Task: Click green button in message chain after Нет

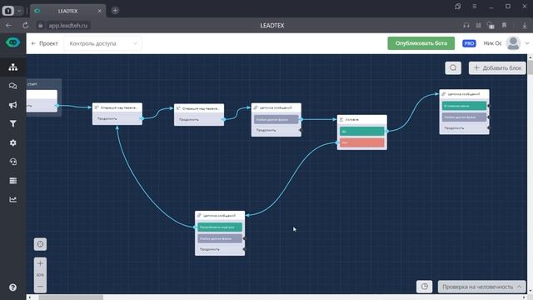Action: [220, 227]
